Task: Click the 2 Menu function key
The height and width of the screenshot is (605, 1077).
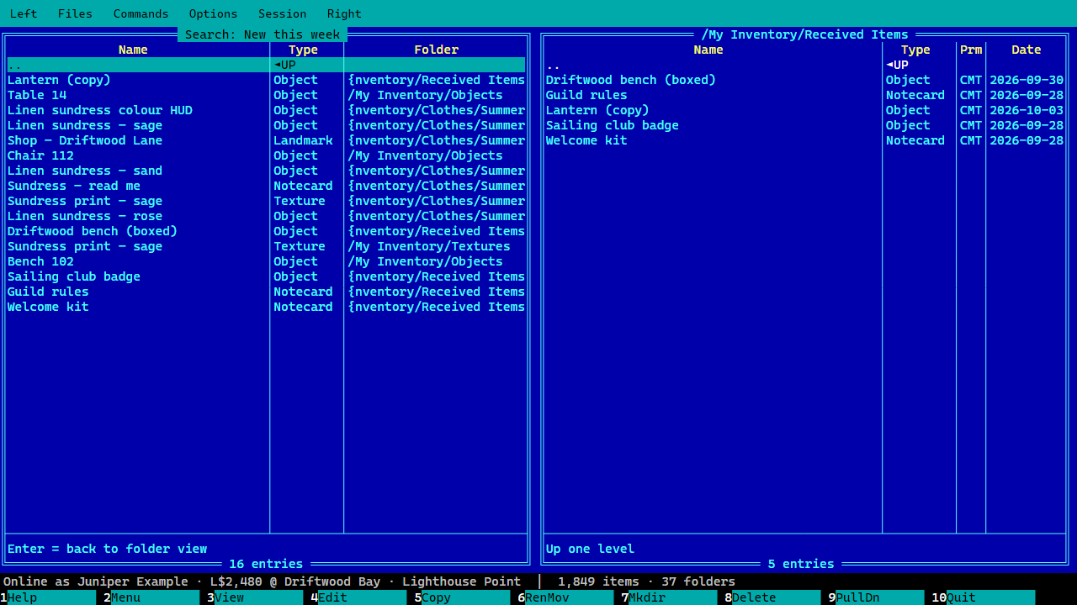Action: pyautogui.click(x=151, y=597)
